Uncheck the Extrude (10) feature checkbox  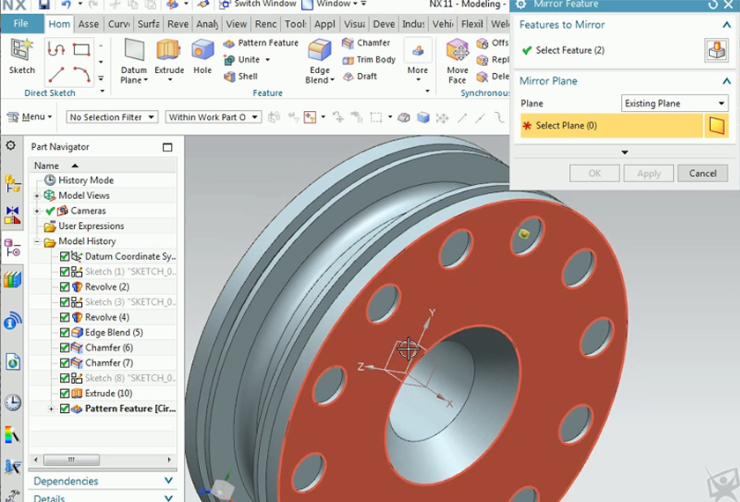[65, 394]
